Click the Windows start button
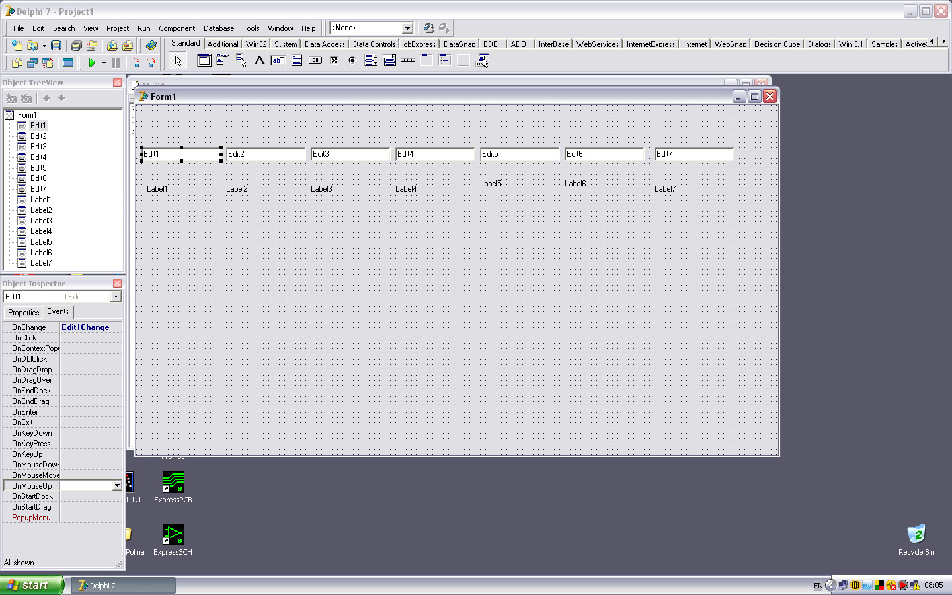The image size is (952, 595). pyautogui.click(x=32, y=585)
